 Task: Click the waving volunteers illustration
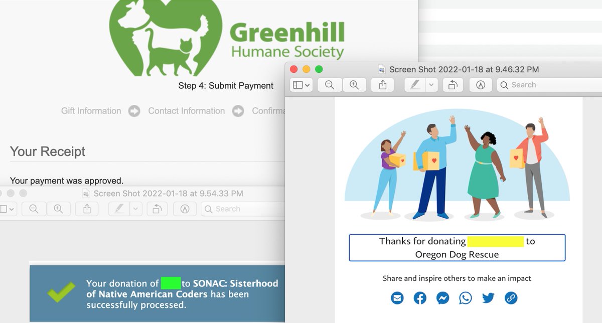coord(457,165)
